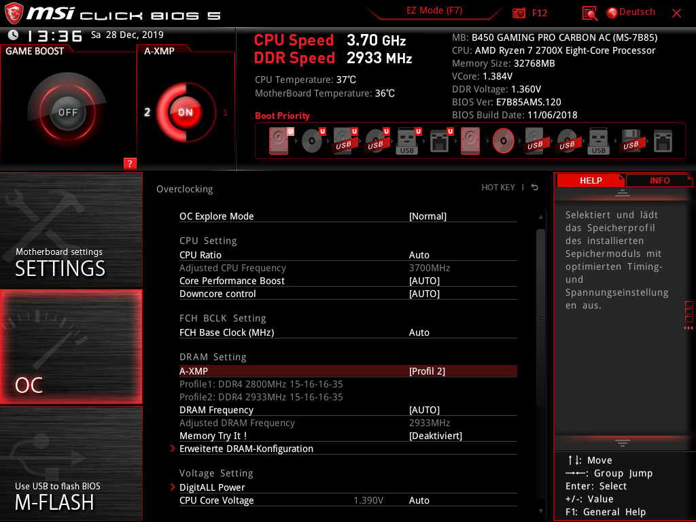Select the UEFI network boot icon

[x=440, y=141]
